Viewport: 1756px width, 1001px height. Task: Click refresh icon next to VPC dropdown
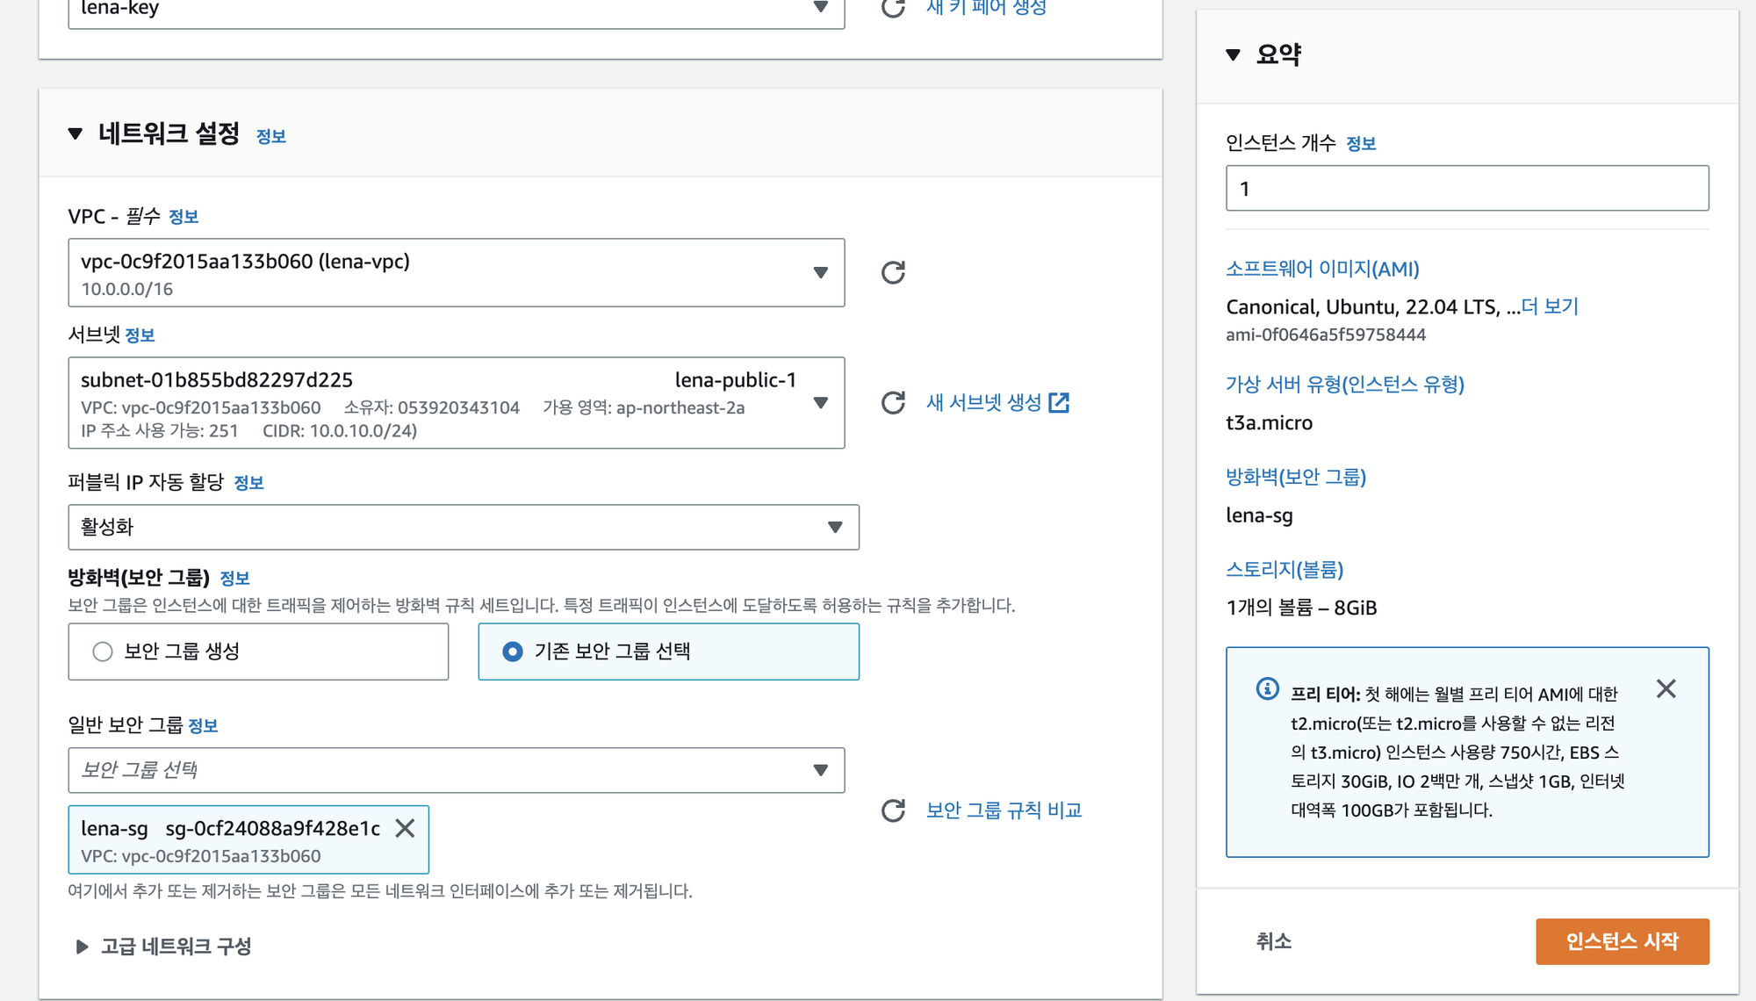(x=893, y=272)
